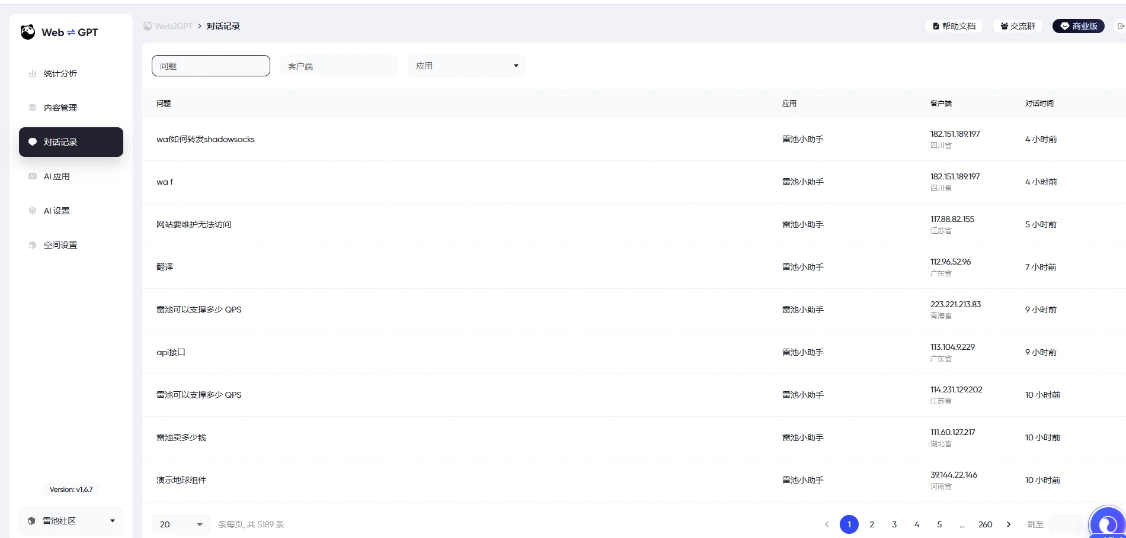The width and height of the screenshot is (1126, 538).
Task: Click the cube icon next to 雷池社区
Action: 31,521
